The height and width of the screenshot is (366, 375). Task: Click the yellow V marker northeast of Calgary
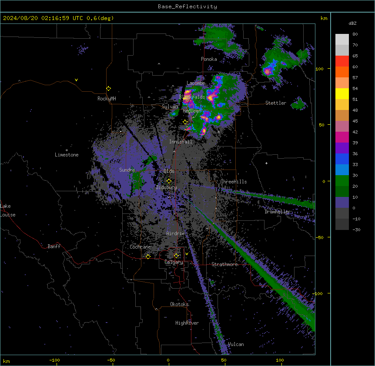[x=187, y=254]
